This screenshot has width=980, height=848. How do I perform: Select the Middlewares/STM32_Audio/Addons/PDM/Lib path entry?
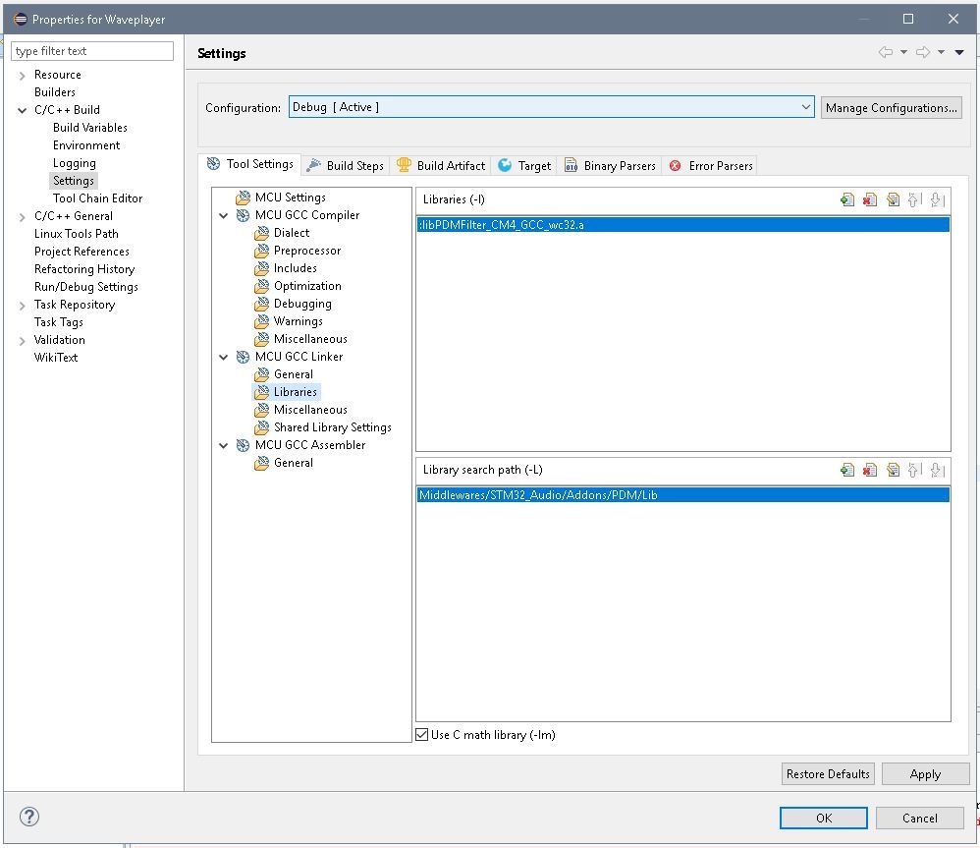tap(682, 494)
